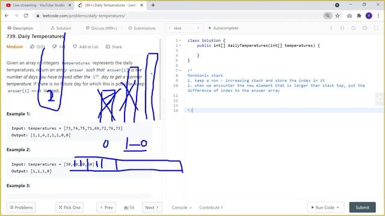Toggle the Autocomplete indicator
Image resolution: width=385 pixels, height=216 pixels.
click(x=223, y=28)
